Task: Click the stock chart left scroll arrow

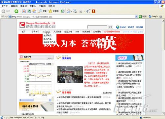Action: 20,100
